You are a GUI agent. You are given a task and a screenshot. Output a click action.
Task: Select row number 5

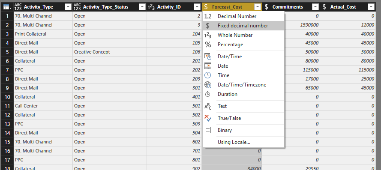pyautogui.click(x=7, y=52)
